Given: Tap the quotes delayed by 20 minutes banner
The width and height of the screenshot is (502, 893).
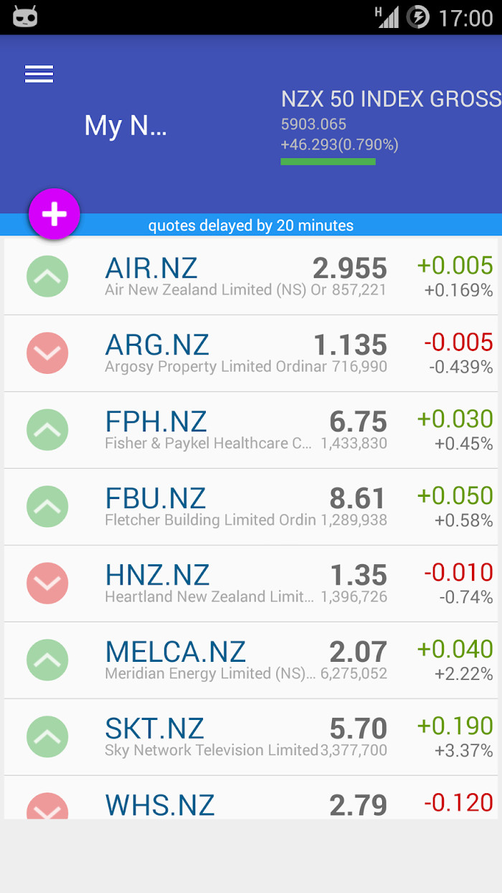Looking at the screenshot, I should (x=251, y=225).
